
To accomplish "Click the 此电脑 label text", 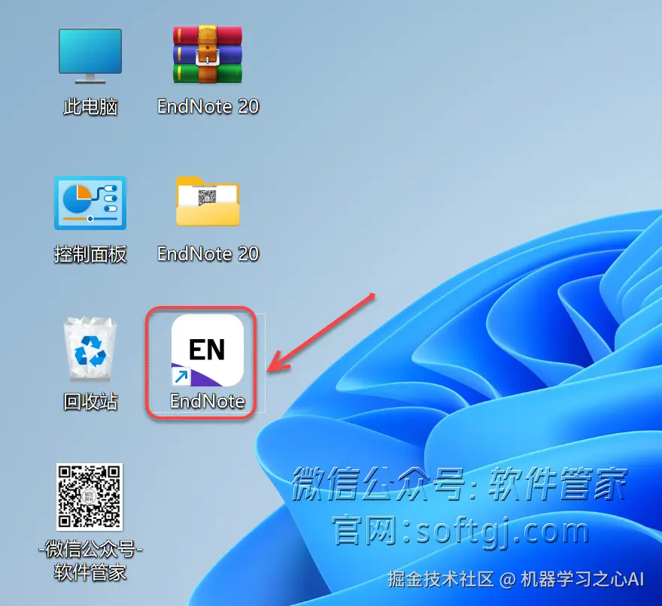I will click(x=90, y=107).
